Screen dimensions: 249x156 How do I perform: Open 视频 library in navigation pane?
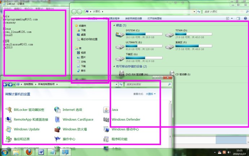81,53
